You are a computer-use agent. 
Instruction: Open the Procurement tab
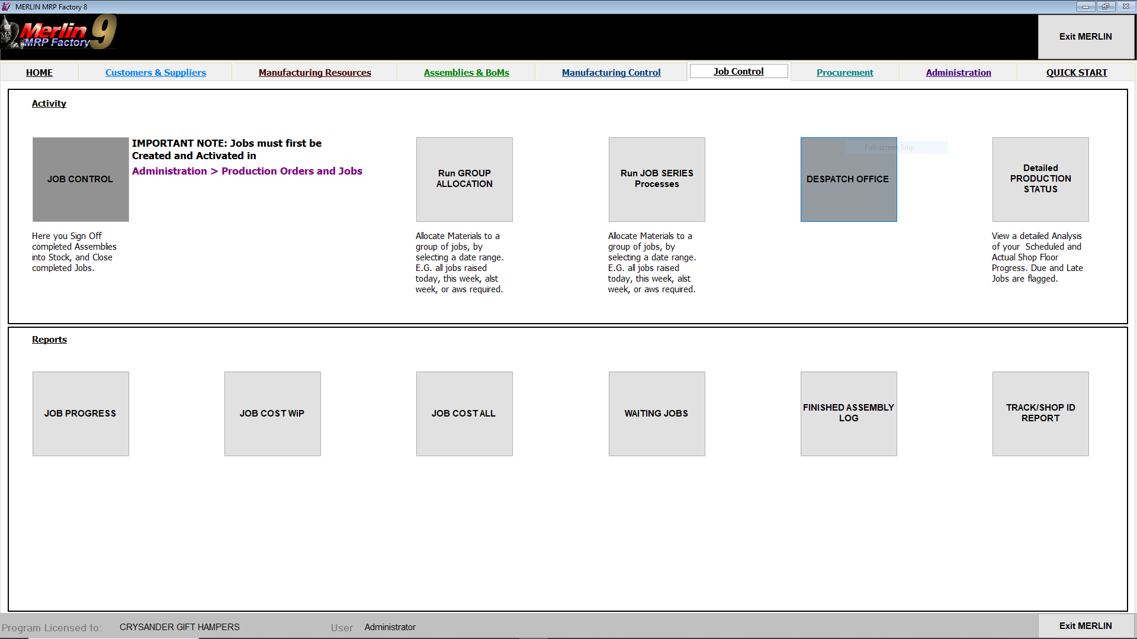tap(845, 72)
